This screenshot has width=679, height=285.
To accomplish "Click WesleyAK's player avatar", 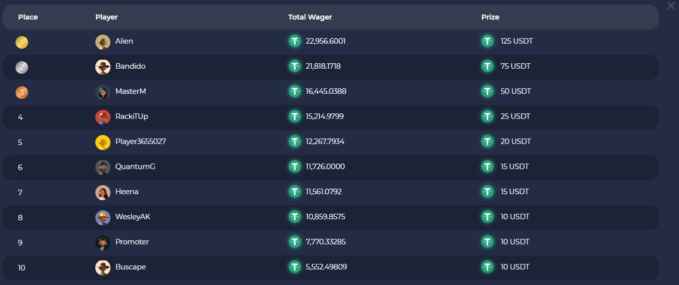I will pos(103,218).
